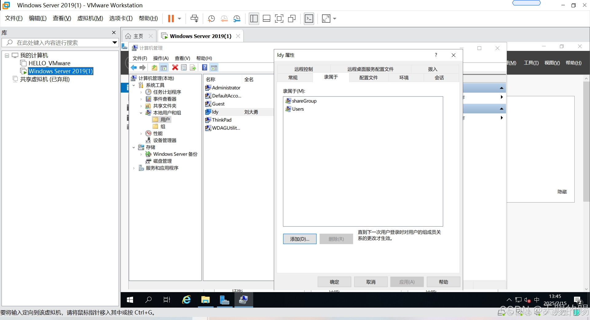
Task: Select the 用户 folder in the tree
Action: tap(162, 120)
